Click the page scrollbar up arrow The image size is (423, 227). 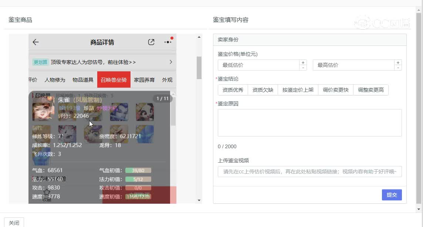pos(419,10)
